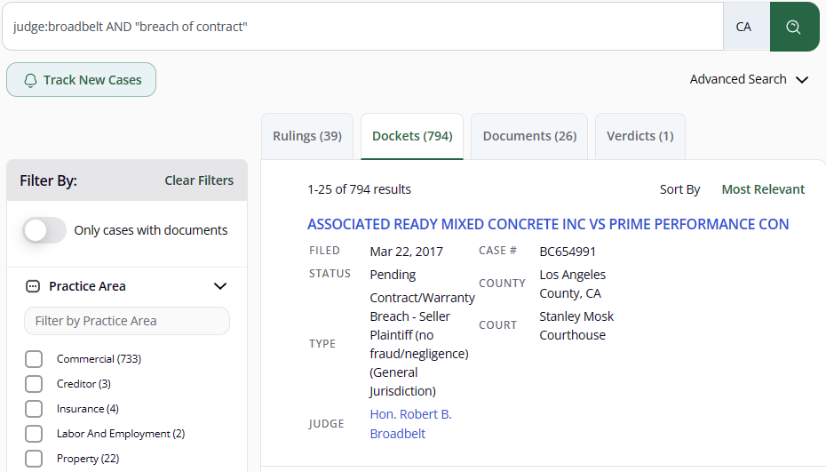Check the Creditor (3) checkbox
The width and height of the screenshot is (826, 472).
[34, 384]
